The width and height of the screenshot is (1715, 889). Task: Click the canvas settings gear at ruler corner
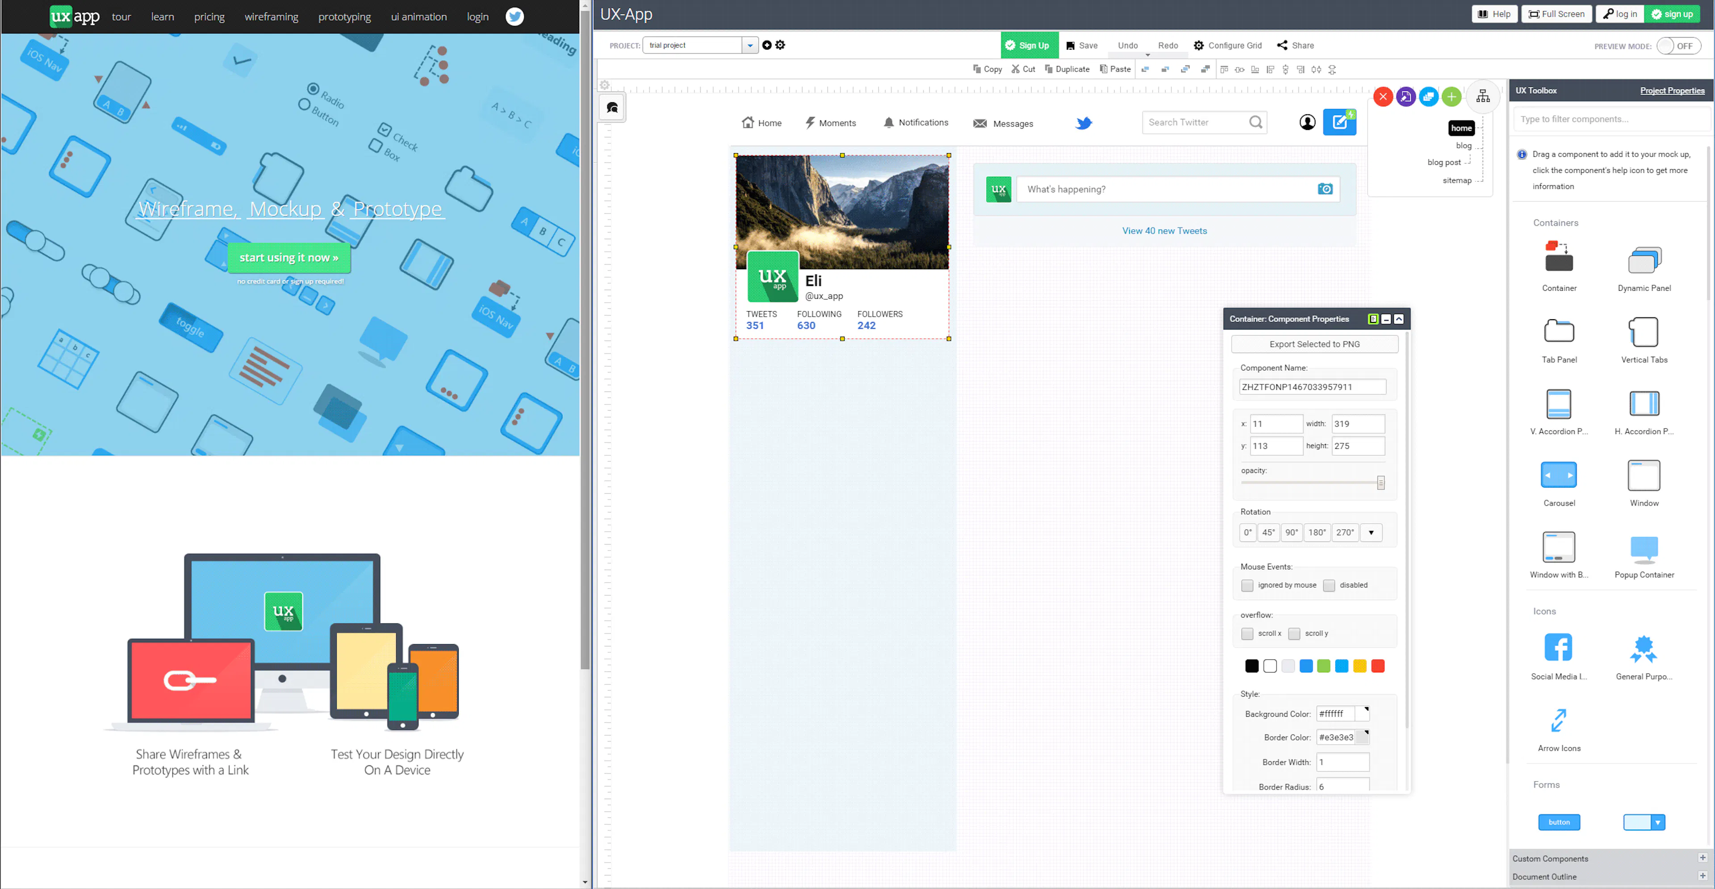(605, 85)
